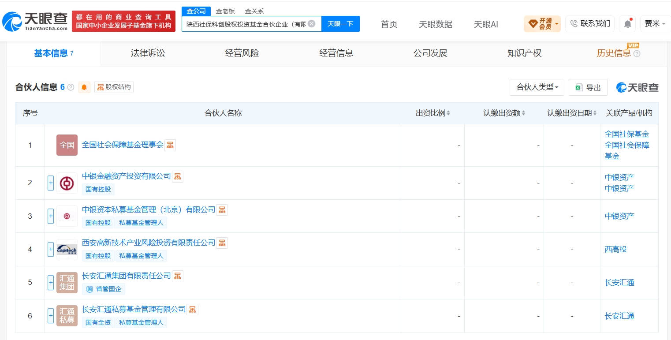Viewport: 671px width, 340px height.
Task: Click the Bank of China logo for 中银金融资产投资
Action: (67, 183)
